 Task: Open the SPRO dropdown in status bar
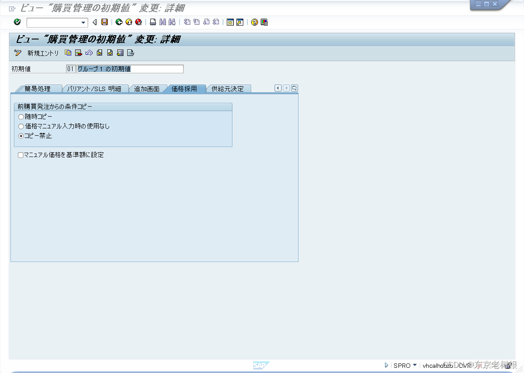(x=415, y=366)
